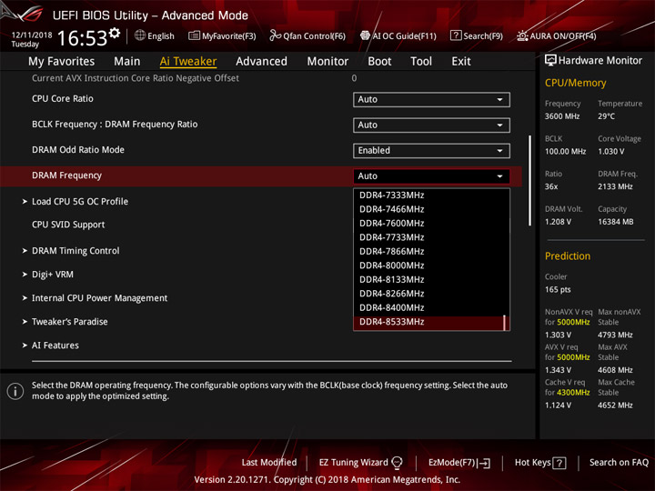This screenshot has height=491, width=655.
Task: Click the settings gear next to the clock
Action: point(115,33)
